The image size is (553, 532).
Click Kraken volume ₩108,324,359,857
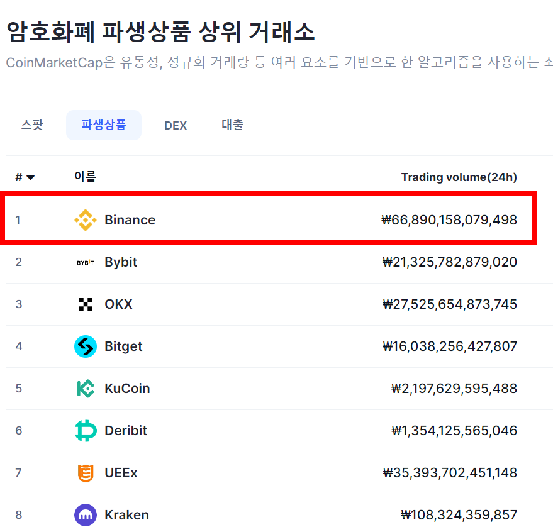click(459, 515)
